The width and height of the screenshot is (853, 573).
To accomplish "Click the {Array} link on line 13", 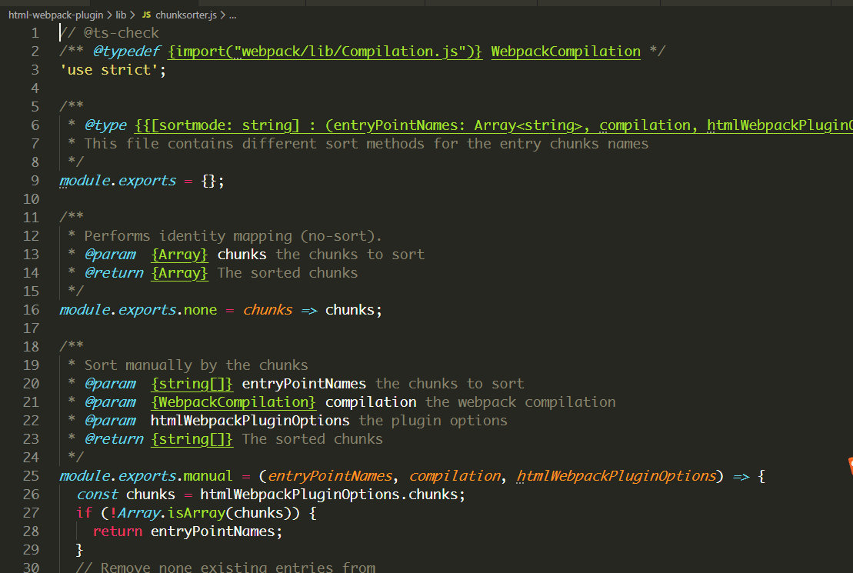I will click(179, 254).
